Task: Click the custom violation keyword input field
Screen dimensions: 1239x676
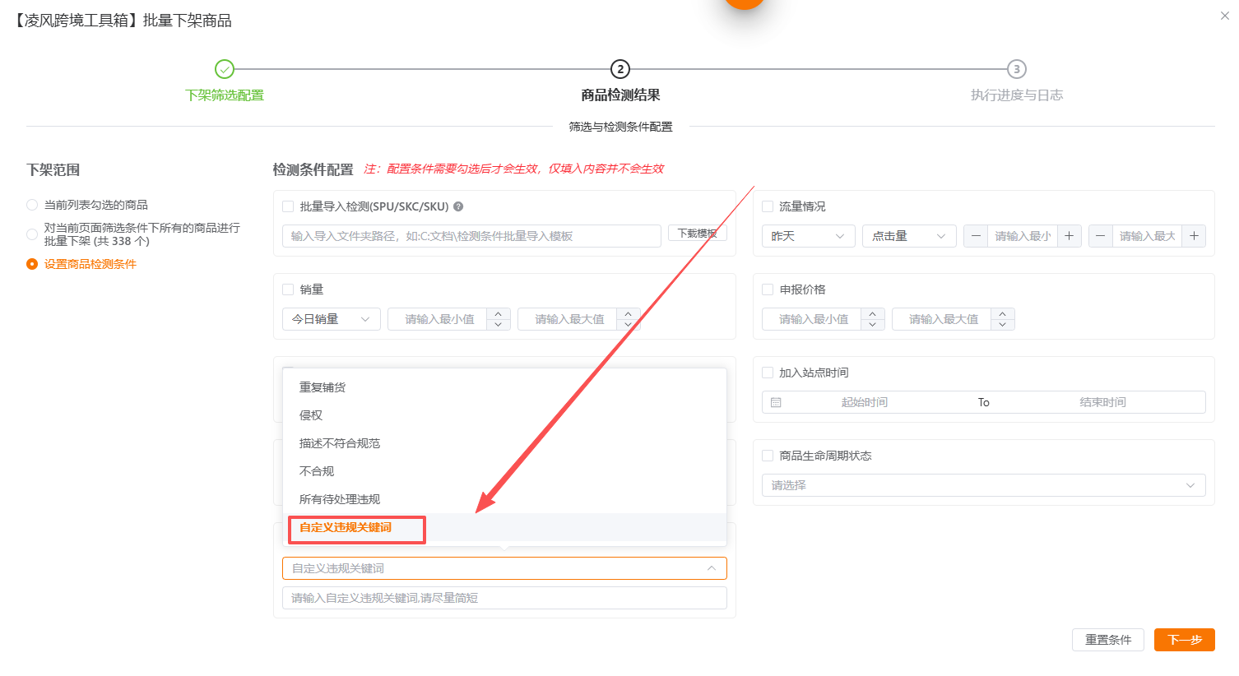Action: coord(504,598)
